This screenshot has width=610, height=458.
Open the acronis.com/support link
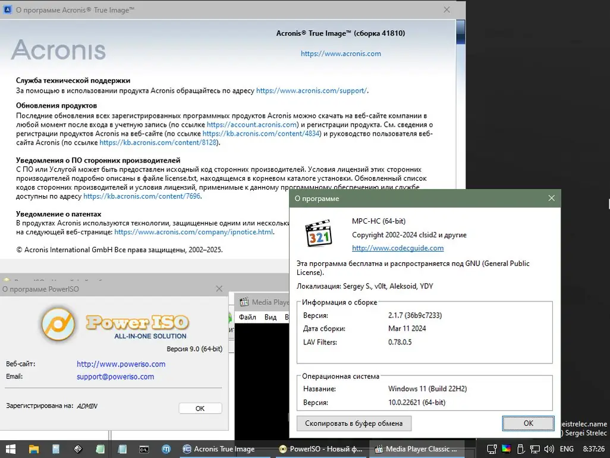(x=311, y=90)
